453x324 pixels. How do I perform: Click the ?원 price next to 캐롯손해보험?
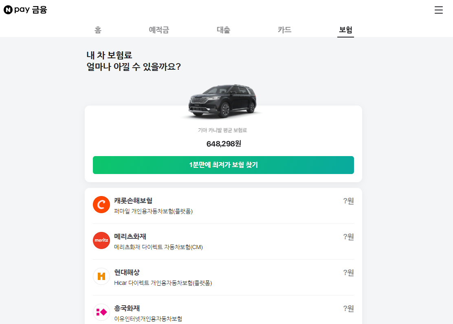coord(350,201)
